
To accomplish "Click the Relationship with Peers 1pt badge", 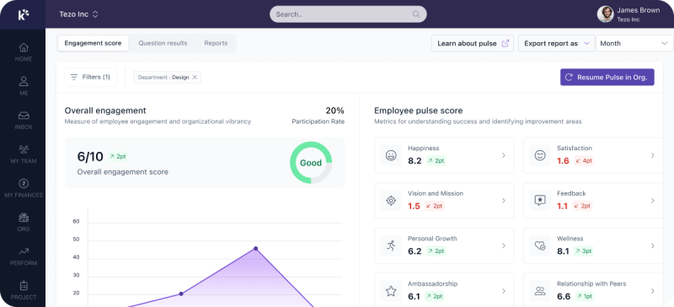I will tap(584, 296).
